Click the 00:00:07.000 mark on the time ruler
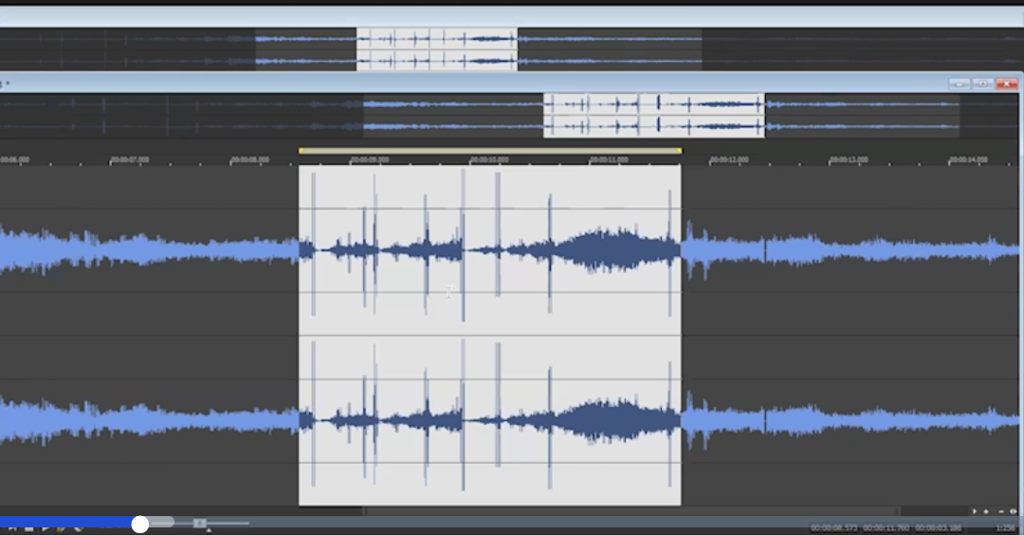Screen dimensions: 1024x535 (x=129, y=160)
